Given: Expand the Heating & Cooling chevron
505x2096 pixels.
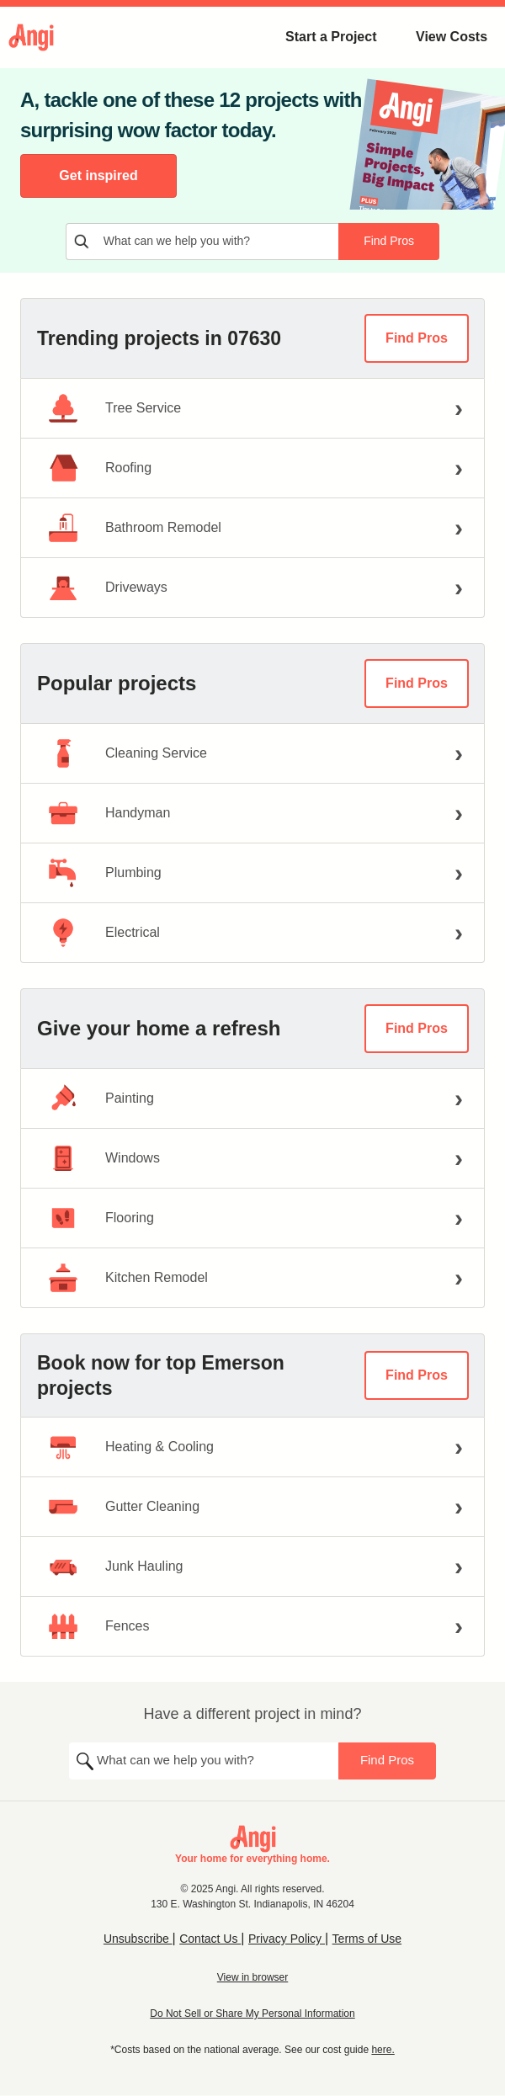Looking at the screenshot, I should (459, 1447).
